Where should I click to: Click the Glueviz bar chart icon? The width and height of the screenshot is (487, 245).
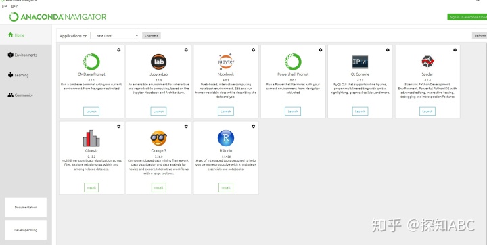click(91, 138)
